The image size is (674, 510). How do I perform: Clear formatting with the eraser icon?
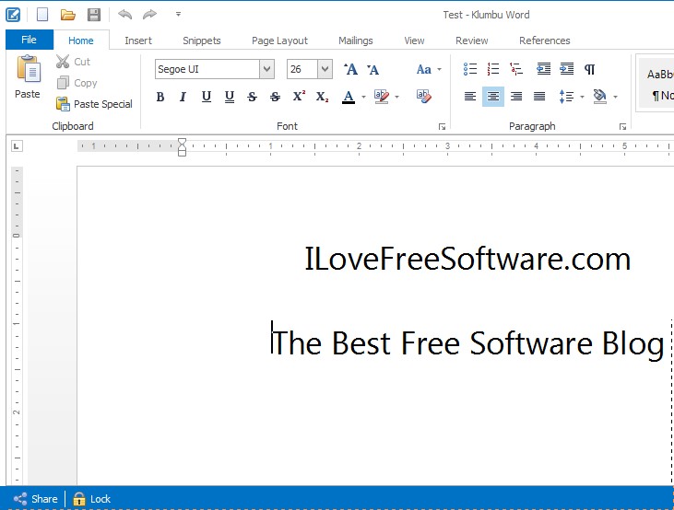(x=424, y=96)
